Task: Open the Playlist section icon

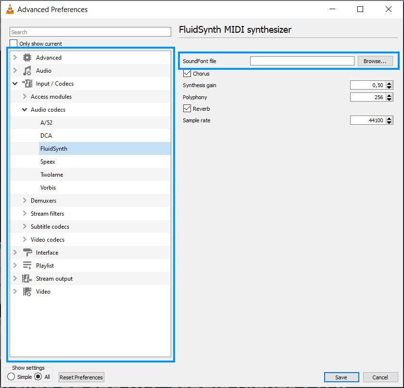Action: (x=27, y=265)
